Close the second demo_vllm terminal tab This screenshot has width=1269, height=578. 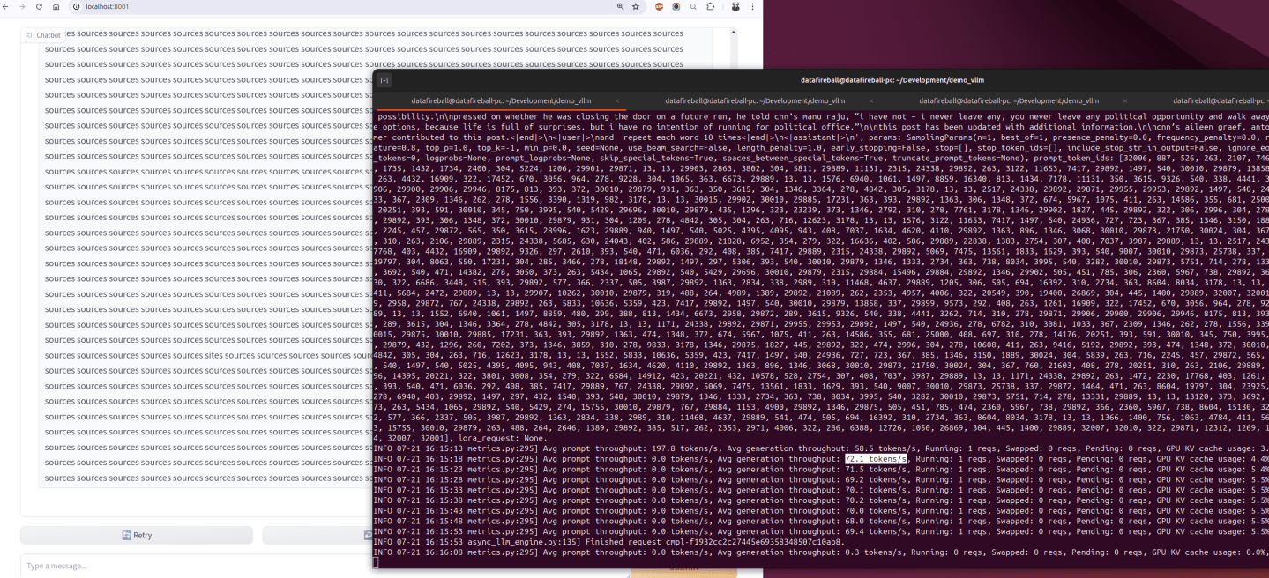click(x=870, y=101)
